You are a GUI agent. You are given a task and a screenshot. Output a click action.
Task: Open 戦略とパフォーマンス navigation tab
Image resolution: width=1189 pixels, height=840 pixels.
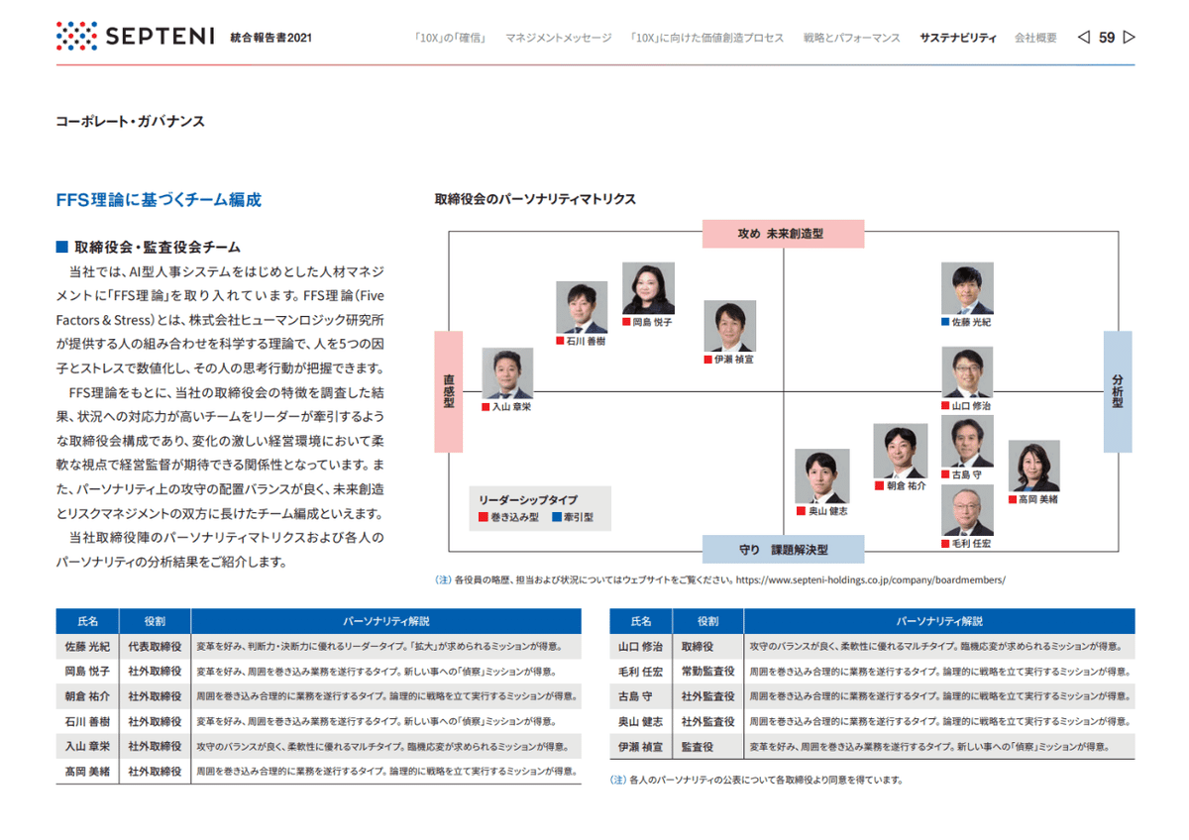tap(851, 38)
